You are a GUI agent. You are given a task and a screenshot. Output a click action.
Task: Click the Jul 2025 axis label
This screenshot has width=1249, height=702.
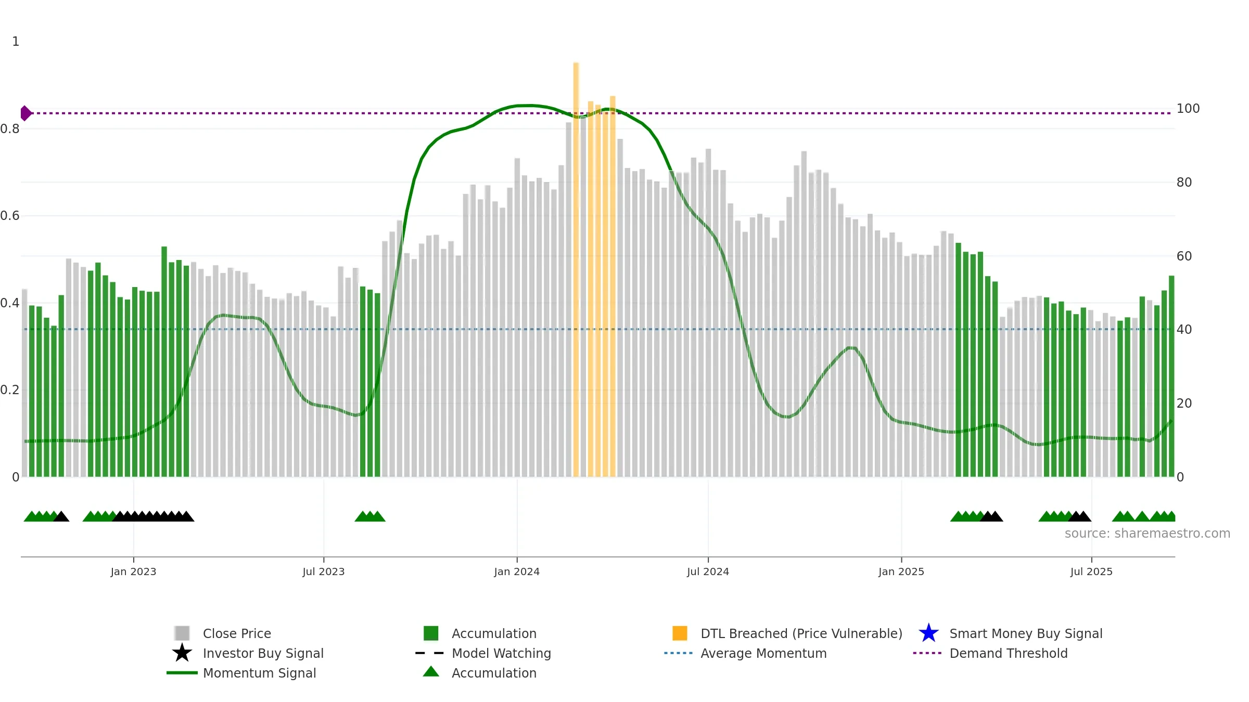(1091, 572)
